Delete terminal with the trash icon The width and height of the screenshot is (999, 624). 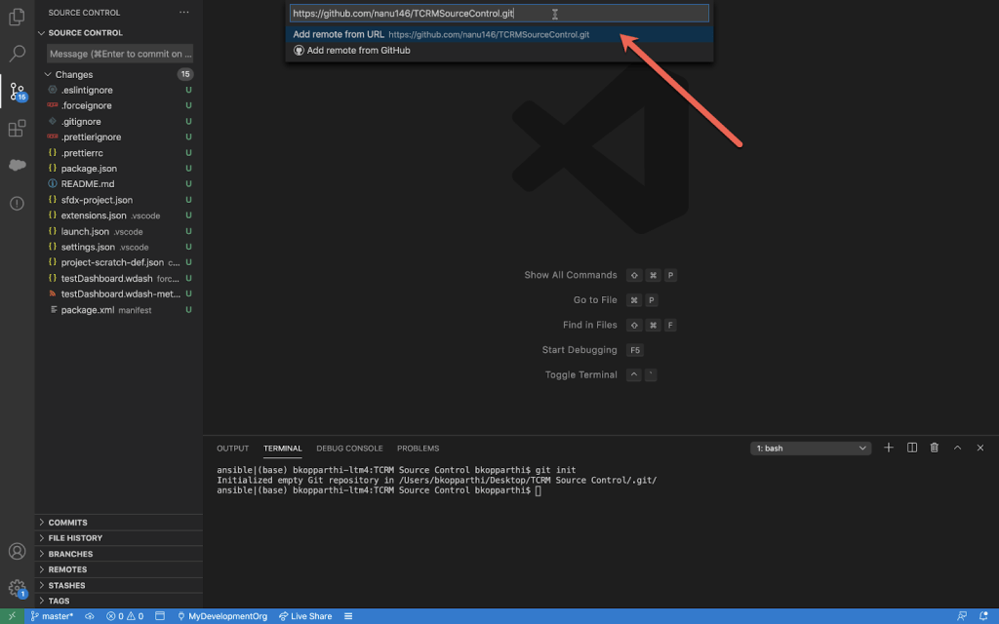tap(935, 448)
